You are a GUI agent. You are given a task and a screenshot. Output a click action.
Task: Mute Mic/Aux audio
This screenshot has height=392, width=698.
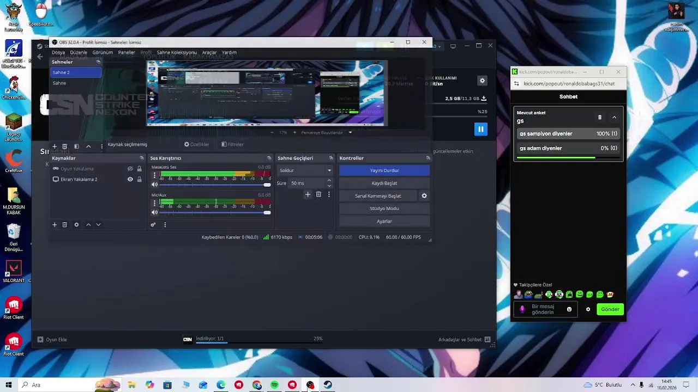[154, 212]
